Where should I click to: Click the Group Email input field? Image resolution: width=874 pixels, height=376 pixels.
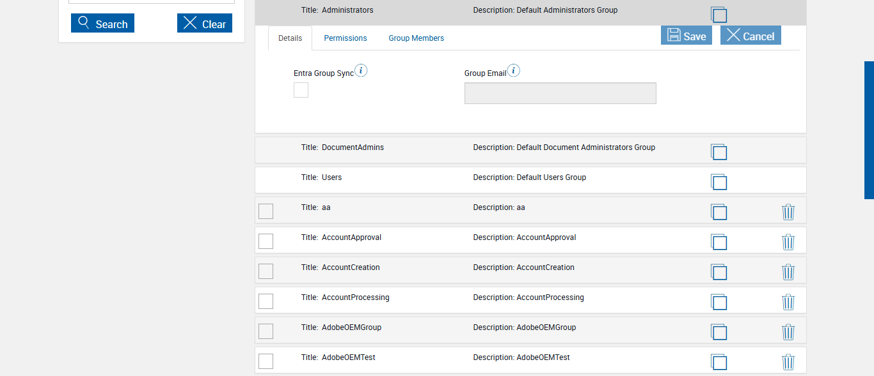coord(560,93)
